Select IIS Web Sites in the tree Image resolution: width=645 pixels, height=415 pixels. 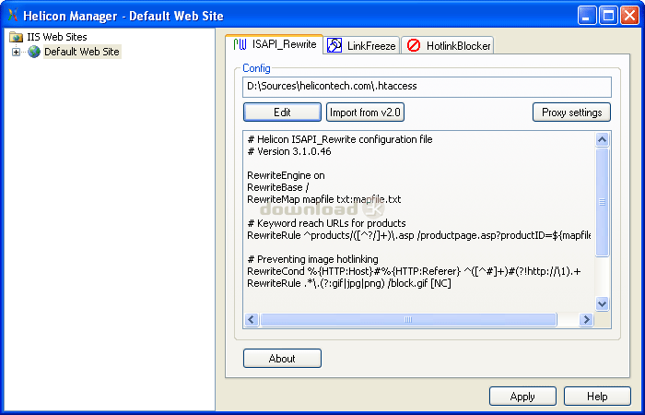pos(57,37)
